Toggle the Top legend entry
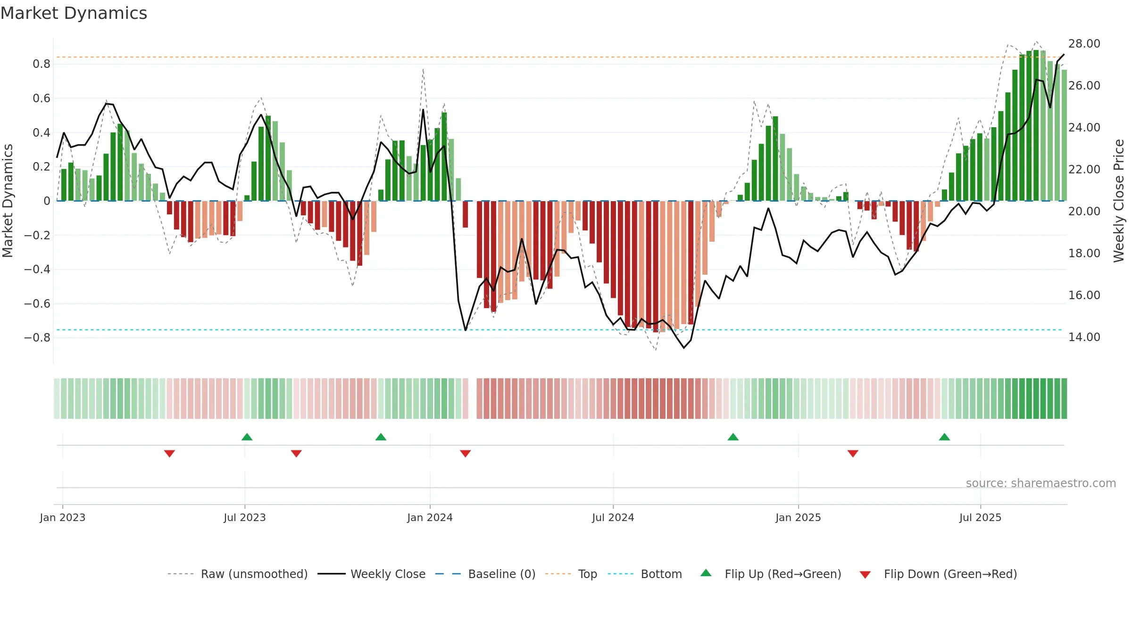The image size is (1132, 636). (571, 574)
